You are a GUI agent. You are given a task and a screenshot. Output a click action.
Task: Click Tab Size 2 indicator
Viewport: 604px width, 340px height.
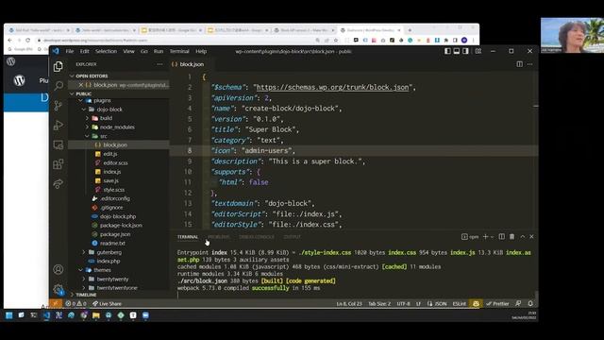(x=379, y=304)
